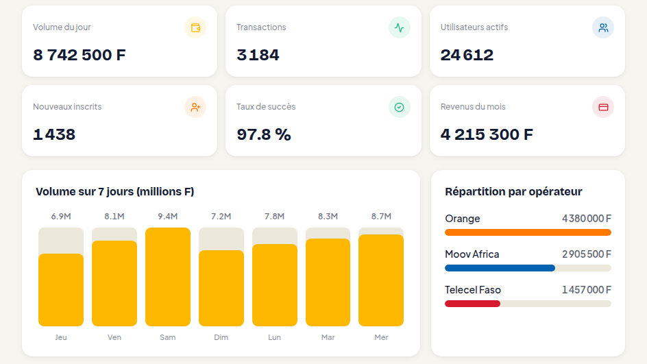Click the Volume du jour label
The width and height of the screenshot is (647, 364).
[62, 27]
